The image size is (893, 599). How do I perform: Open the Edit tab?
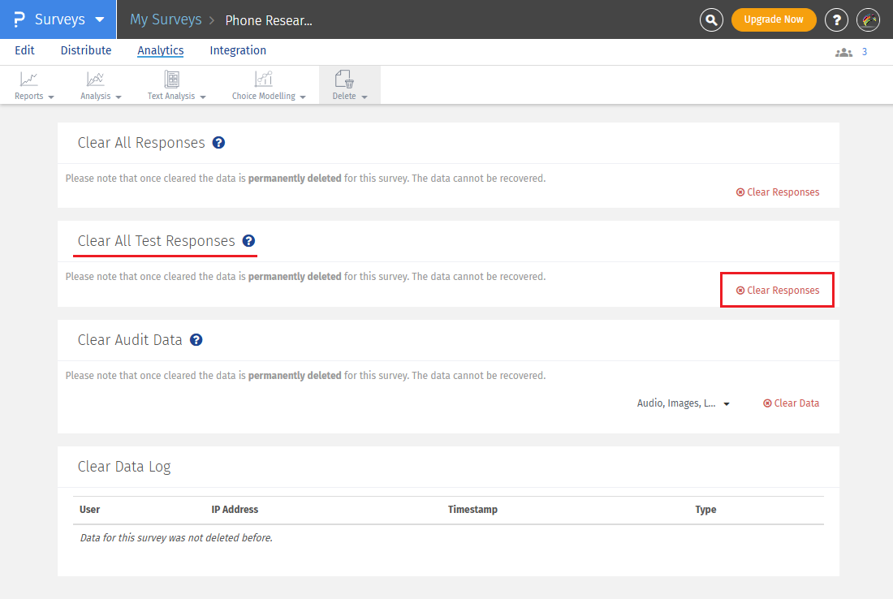(x=24, y=50)
